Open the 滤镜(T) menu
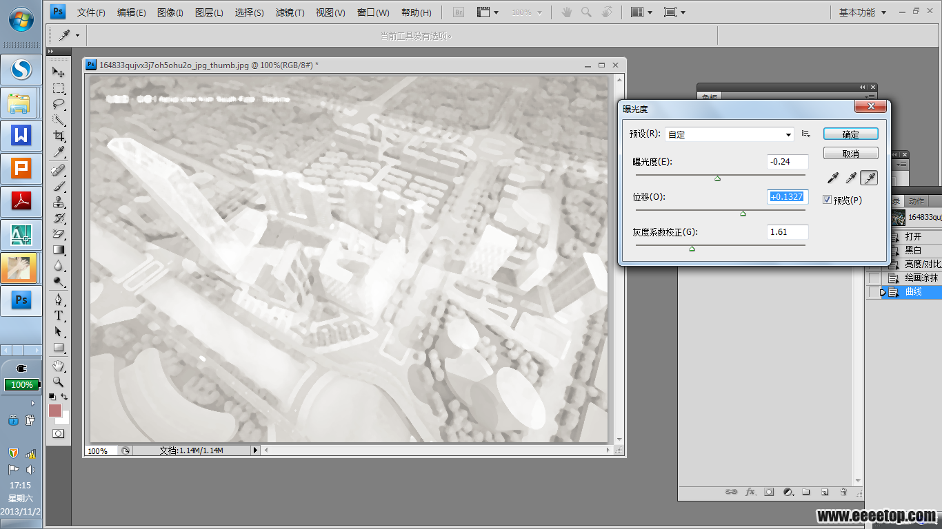Viewport: 942px width, 529px height. 290,12
